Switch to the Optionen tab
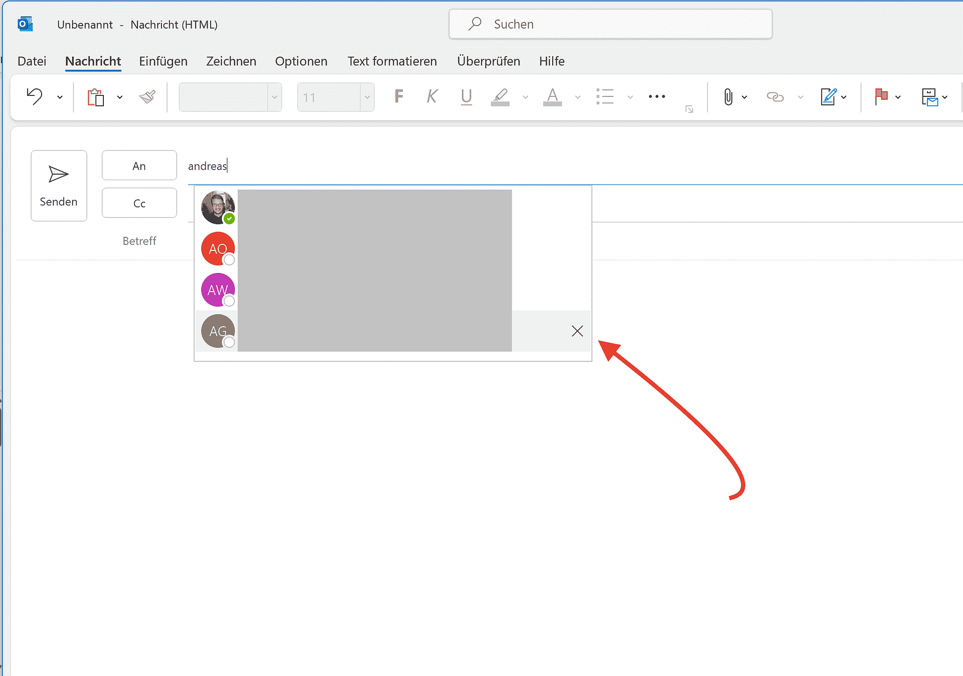 click(x=301, y=61)
